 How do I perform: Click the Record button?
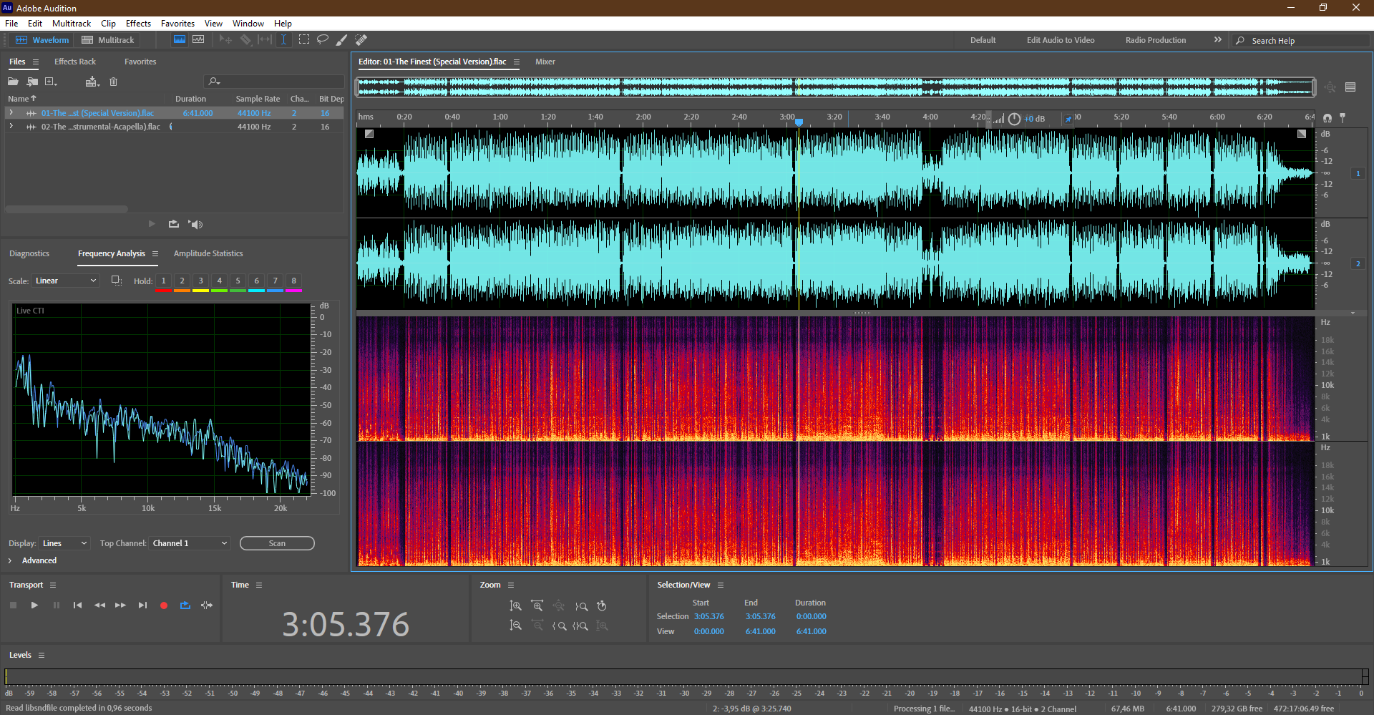tap(164, 605)
